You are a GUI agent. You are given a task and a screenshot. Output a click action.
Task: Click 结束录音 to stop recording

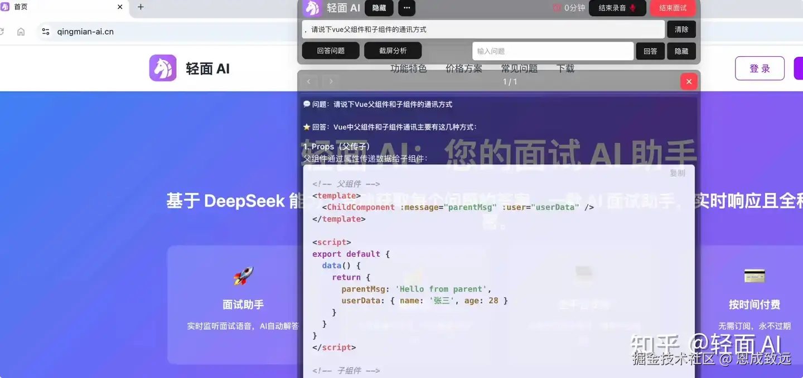pos(617,8)
